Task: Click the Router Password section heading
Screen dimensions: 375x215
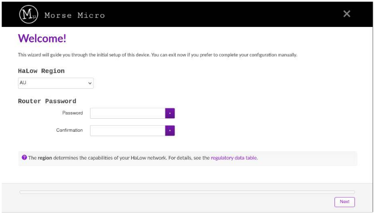Action: pyautogui.click(x=47, y=101)
